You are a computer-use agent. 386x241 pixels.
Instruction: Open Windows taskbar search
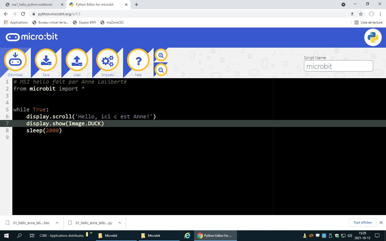pyautogui.click(x=19, y=236)
